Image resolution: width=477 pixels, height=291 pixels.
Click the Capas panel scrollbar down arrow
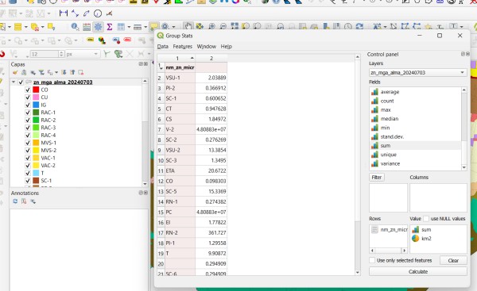point(145,184)
